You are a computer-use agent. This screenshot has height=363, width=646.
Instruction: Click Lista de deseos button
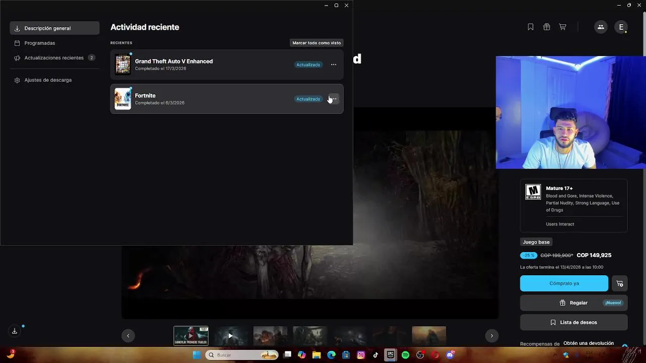(x=574, y=322)
